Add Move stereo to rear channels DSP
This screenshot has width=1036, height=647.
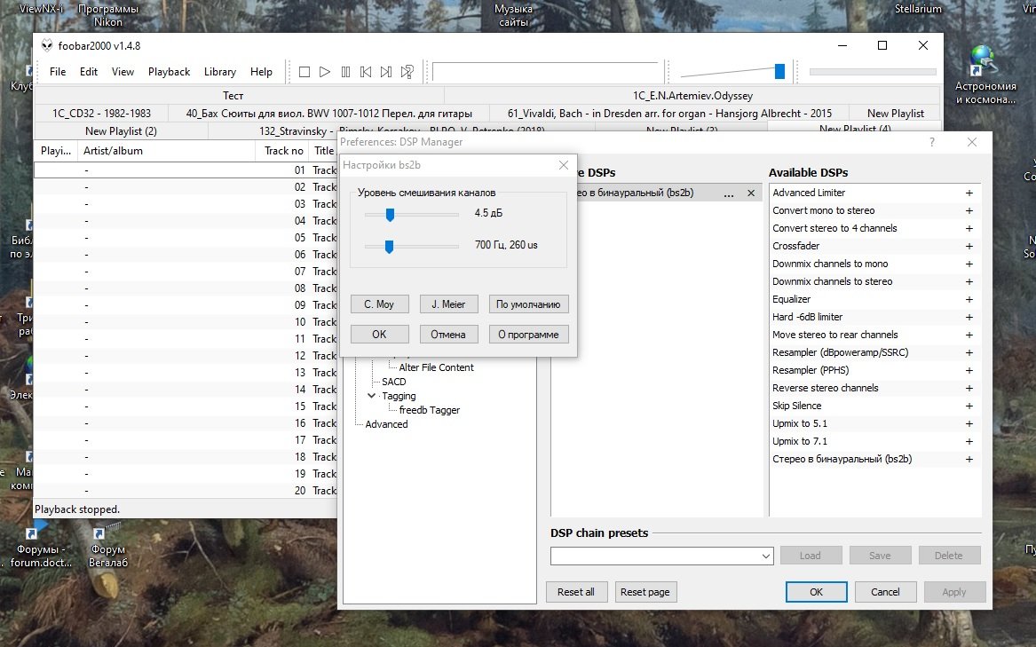pyautogui.click(x=969, y=335)
